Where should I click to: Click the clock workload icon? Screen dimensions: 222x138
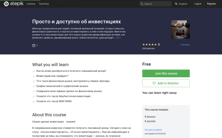[x=34, y=46]
